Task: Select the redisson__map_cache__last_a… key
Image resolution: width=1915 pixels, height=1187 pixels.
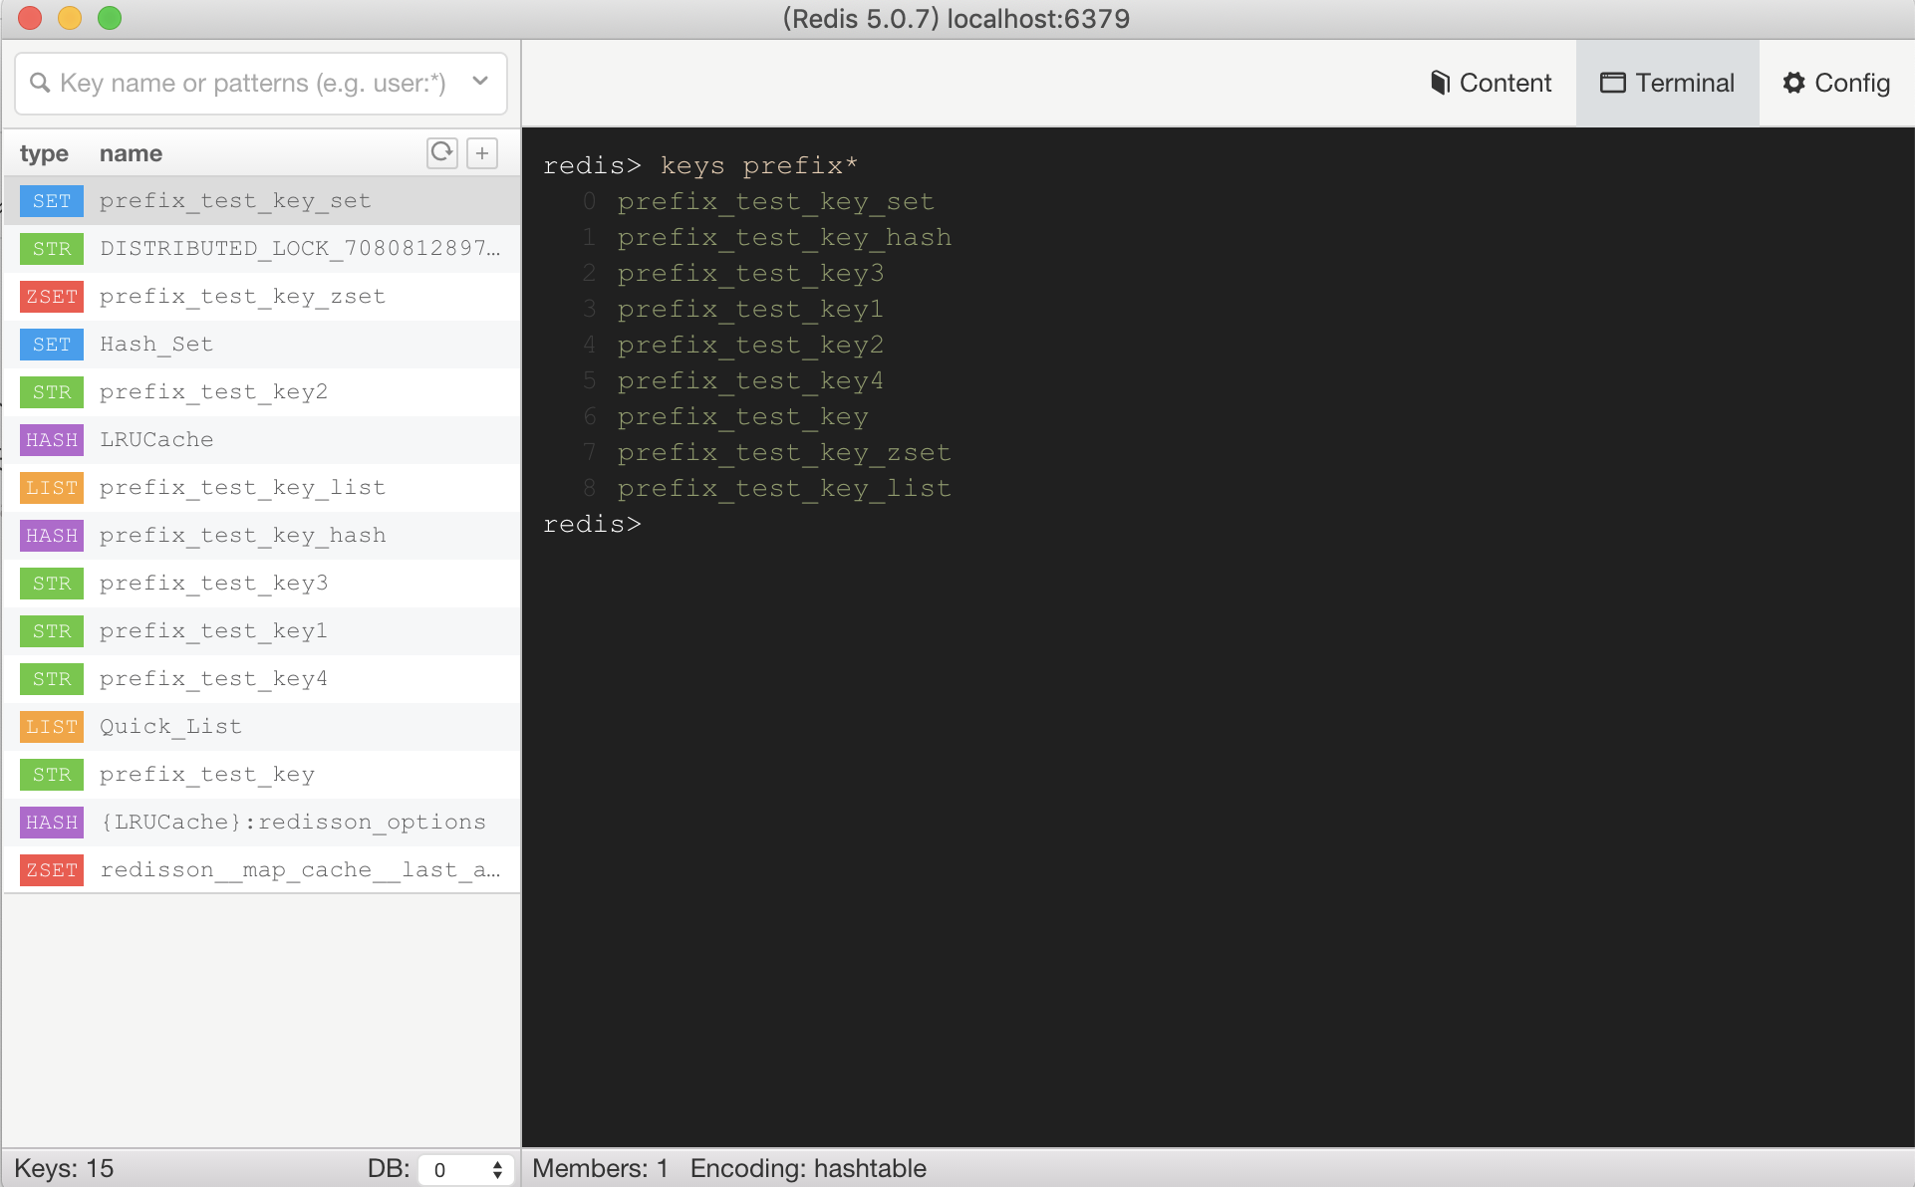Action: 261,870
